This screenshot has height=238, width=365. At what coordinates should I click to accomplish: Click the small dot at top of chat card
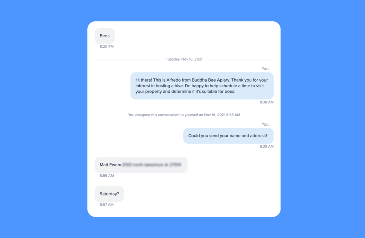[x=178, y=26]
